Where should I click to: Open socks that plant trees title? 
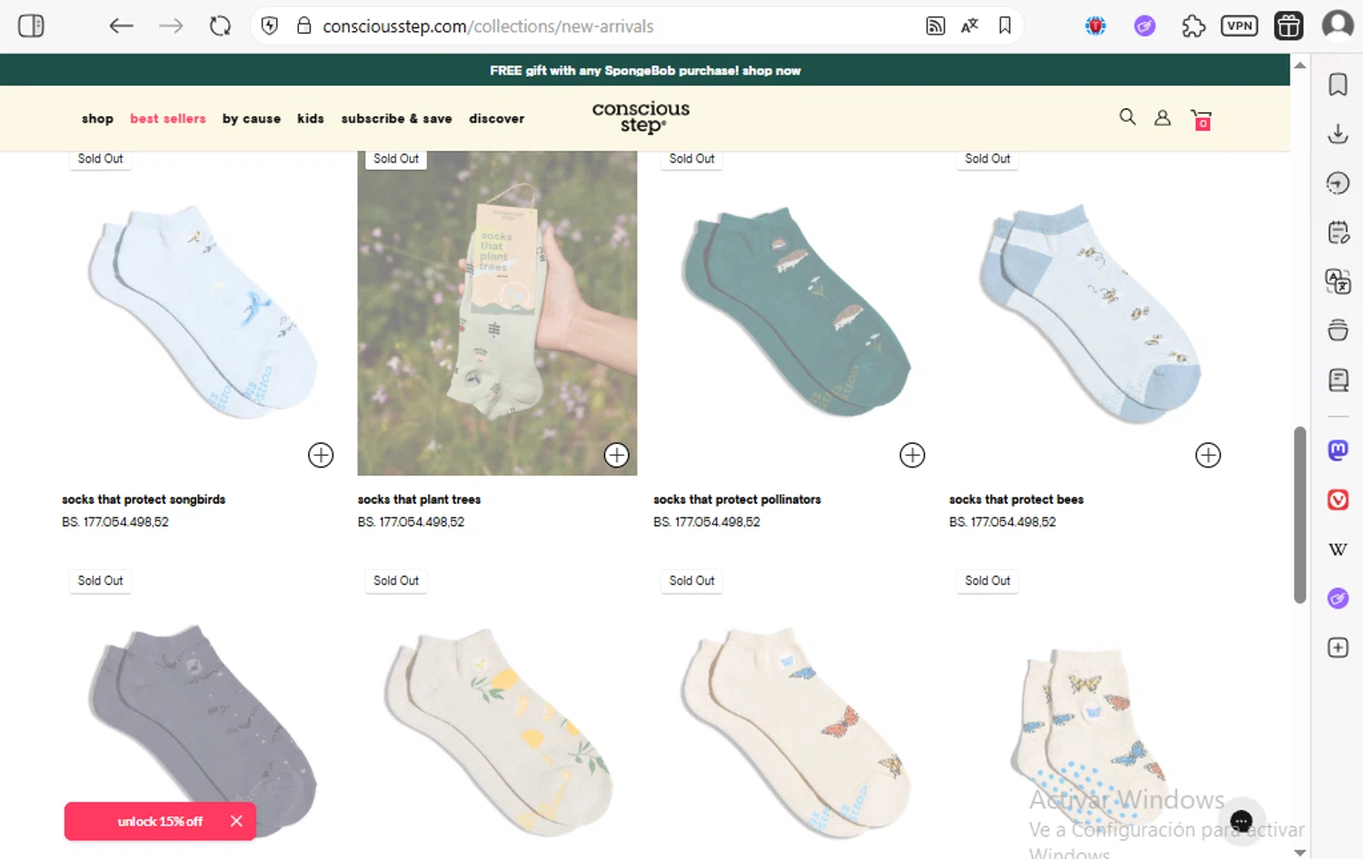tap(419, 499)
